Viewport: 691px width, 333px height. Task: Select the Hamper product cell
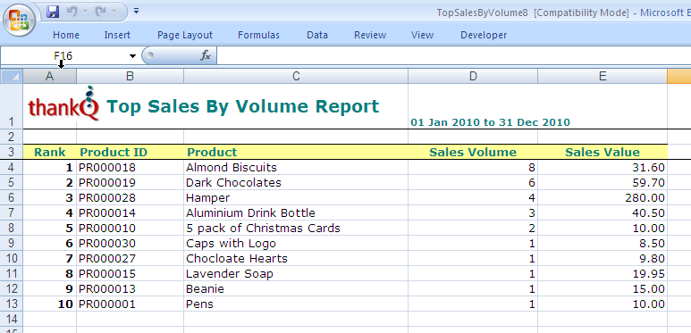(296, 197)
